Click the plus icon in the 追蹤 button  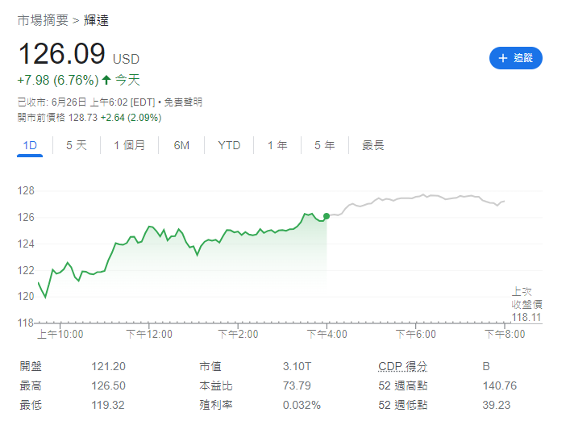[503, 58]
